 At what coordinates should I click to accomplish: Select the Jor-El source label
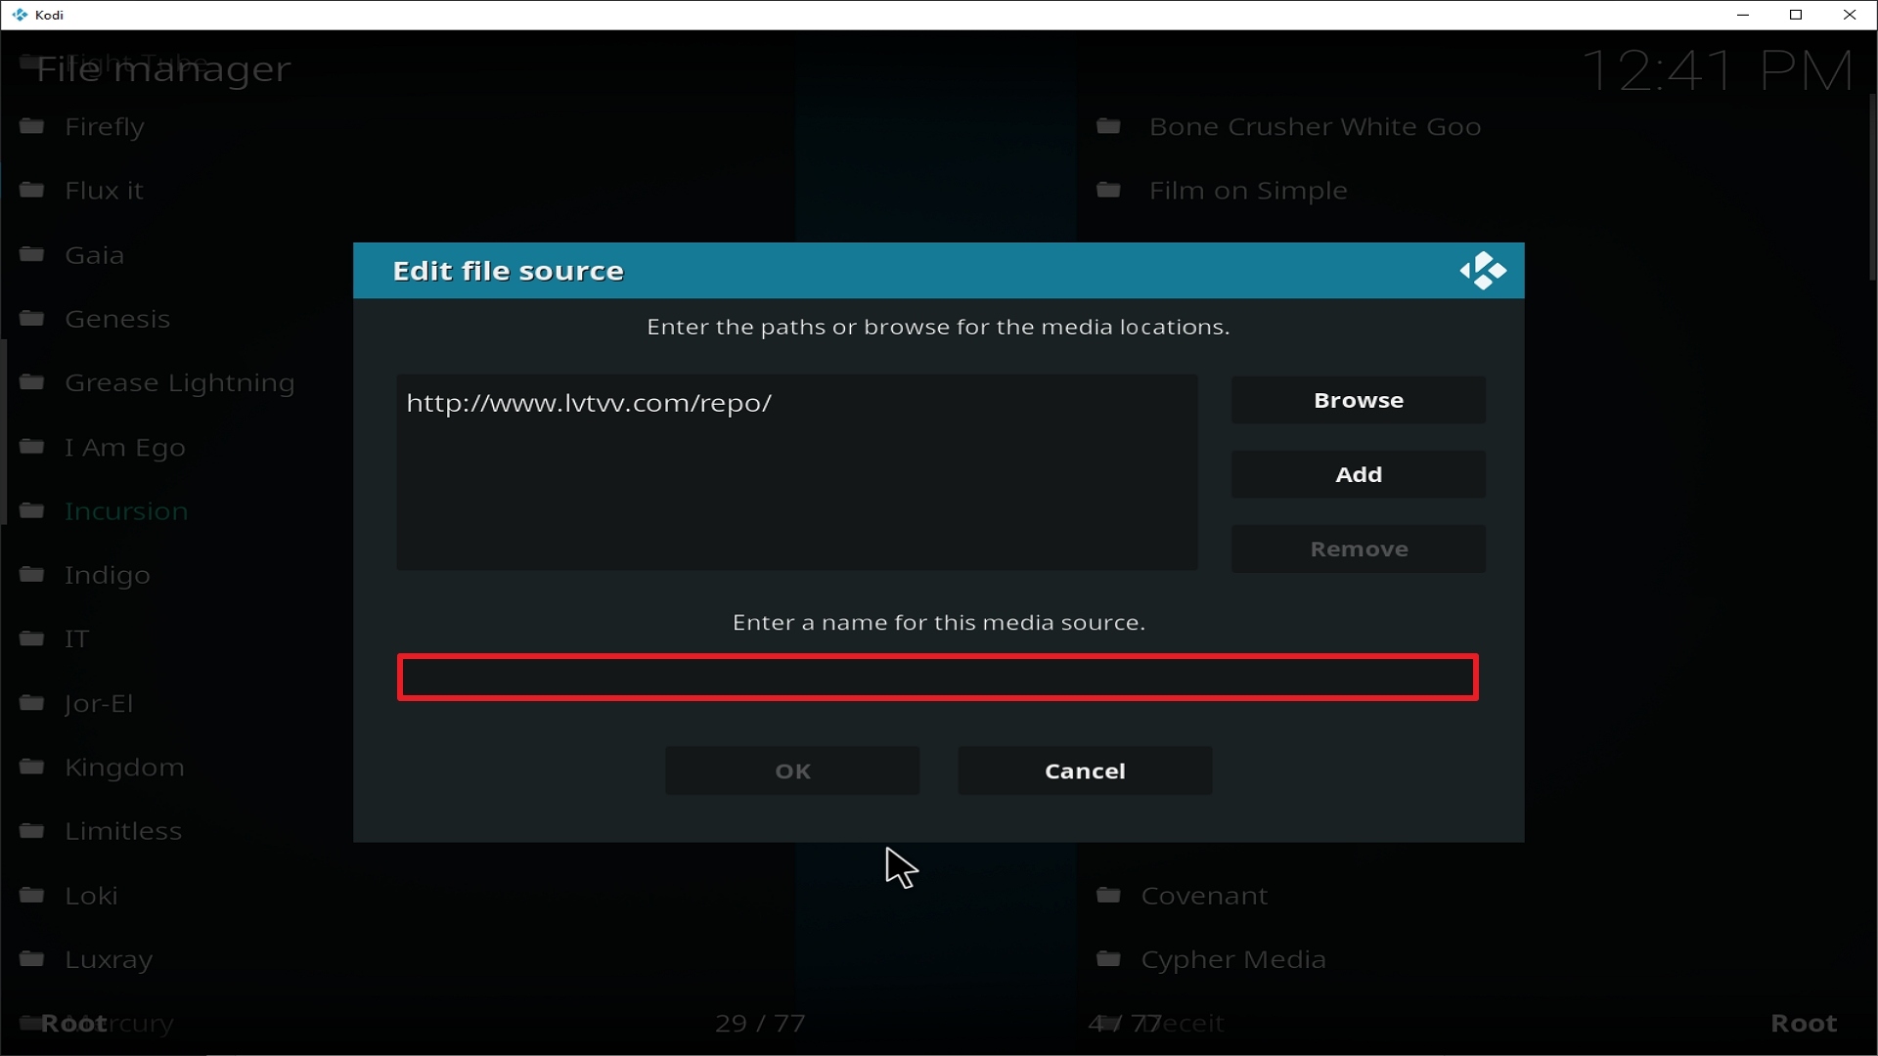[x=99, y=704]
